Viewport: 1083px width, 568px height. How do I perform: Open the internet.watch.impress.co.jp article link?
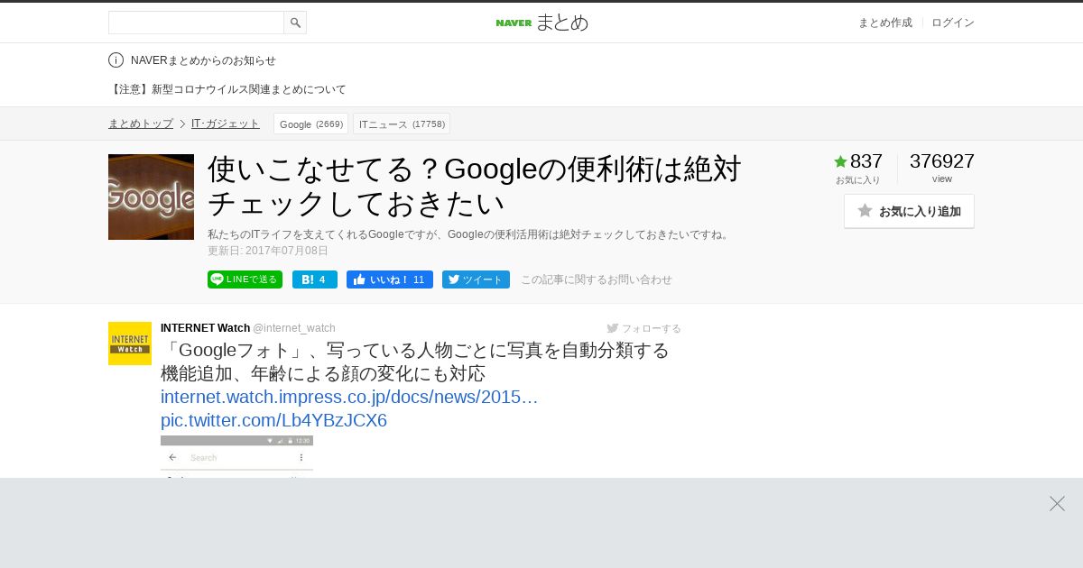point(349,397)
